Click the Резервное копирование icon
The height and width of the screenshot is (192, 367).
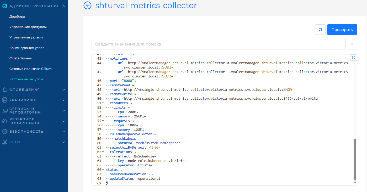tap(4, 121)
